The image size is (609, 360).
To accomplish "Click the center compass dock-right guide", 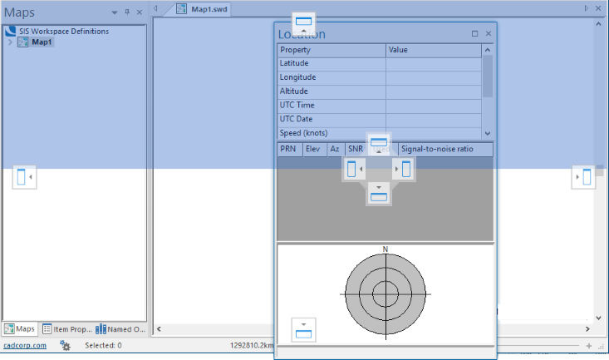I will pyautogui.click(x=404, y=169).
